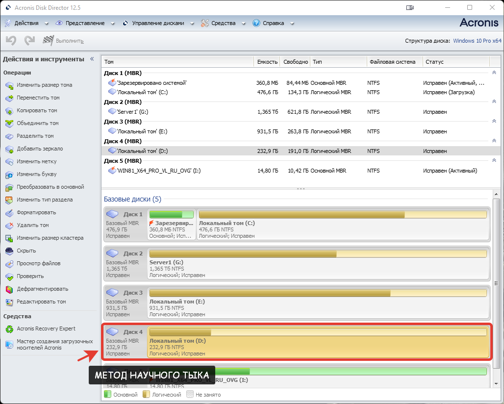Click the Convert to primary icon (Преобразовать в основной)
This screenshot has width=504, height=404.
pos(9,187)
